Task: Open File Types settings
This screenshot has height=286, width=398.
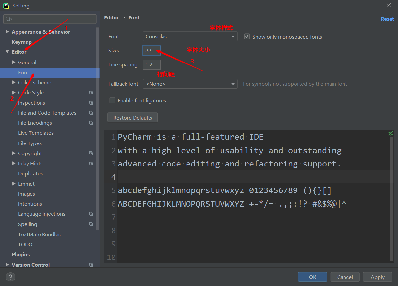Action: [x=30, y=143]
